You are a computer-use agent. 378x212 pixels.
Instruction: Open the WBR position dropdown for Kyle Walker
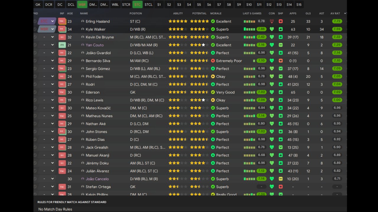47,29
